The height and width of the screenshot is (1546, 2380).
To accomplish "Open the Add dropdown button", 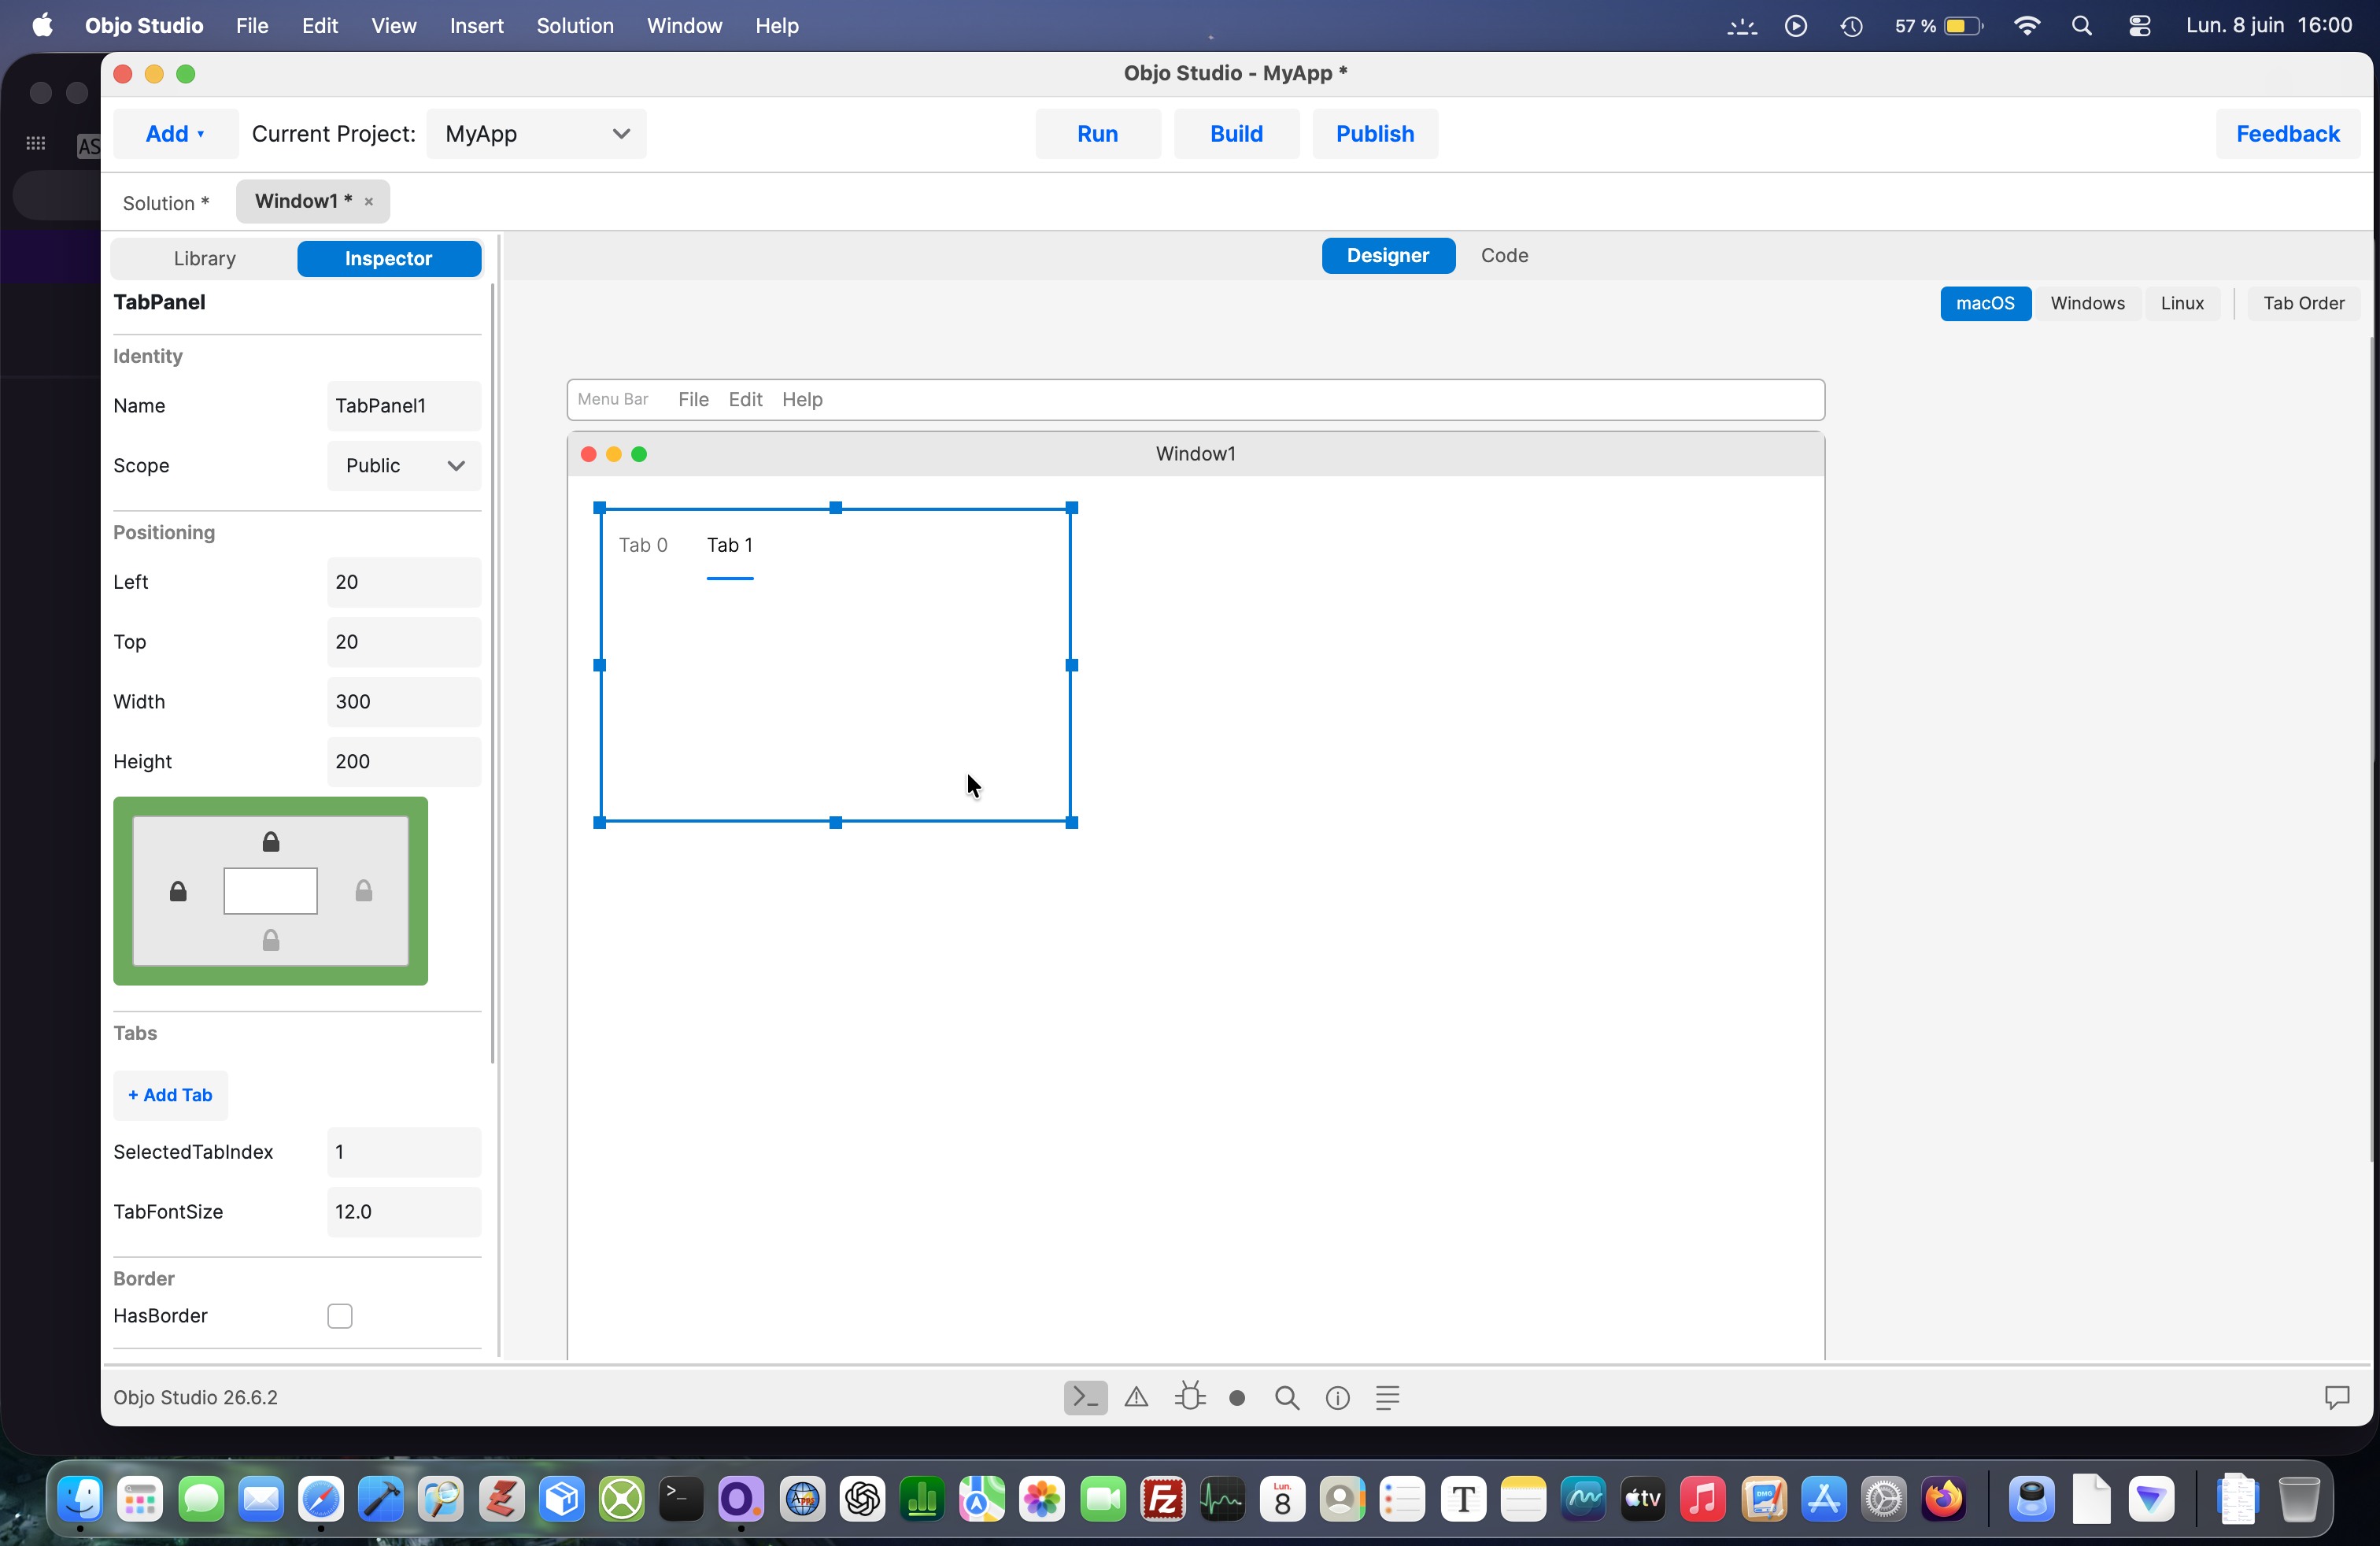I will point(175,134).
